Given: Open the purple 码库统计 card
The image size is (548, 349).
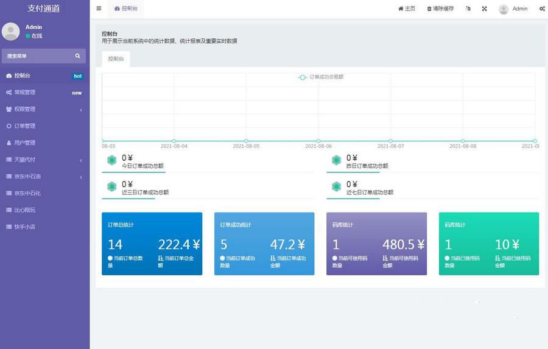Looking at the screenshot, I should (x=377, y=244).
